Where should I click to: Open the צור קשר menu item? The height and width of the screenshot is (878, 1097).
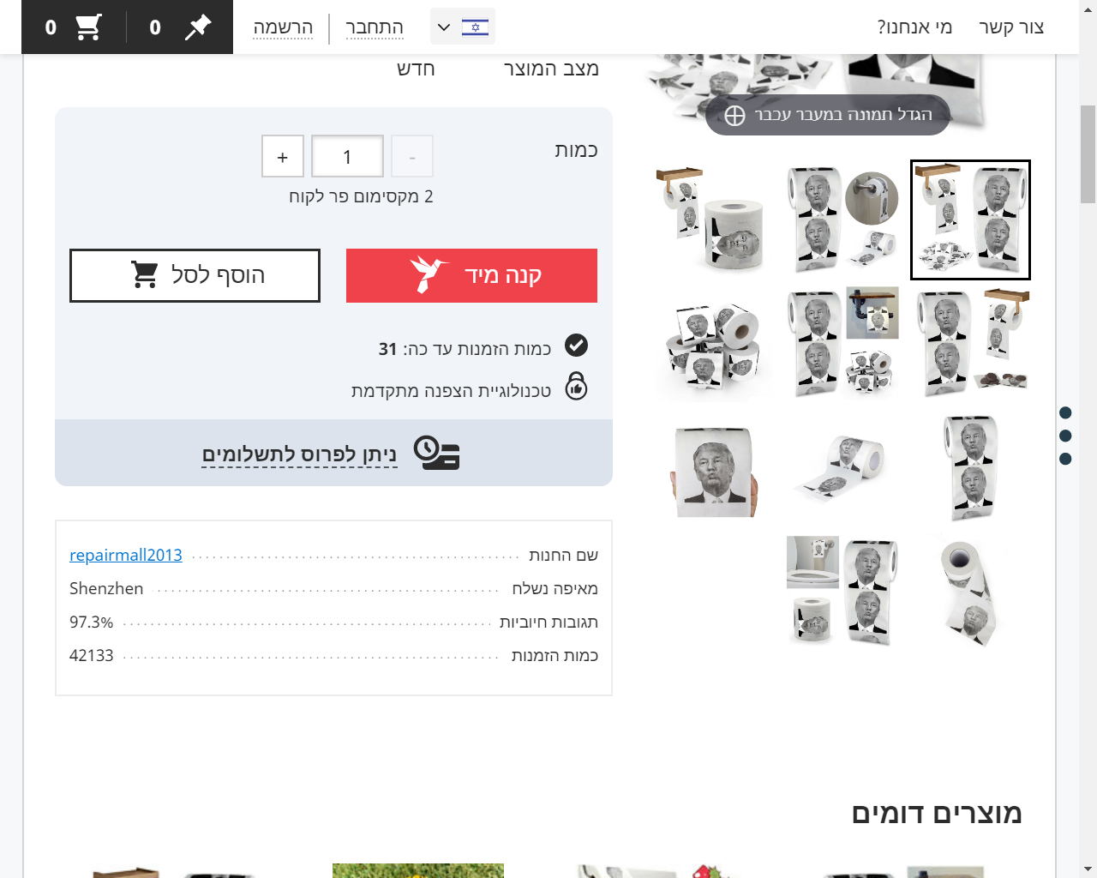pyautogui.click(x=1011, y=27)
